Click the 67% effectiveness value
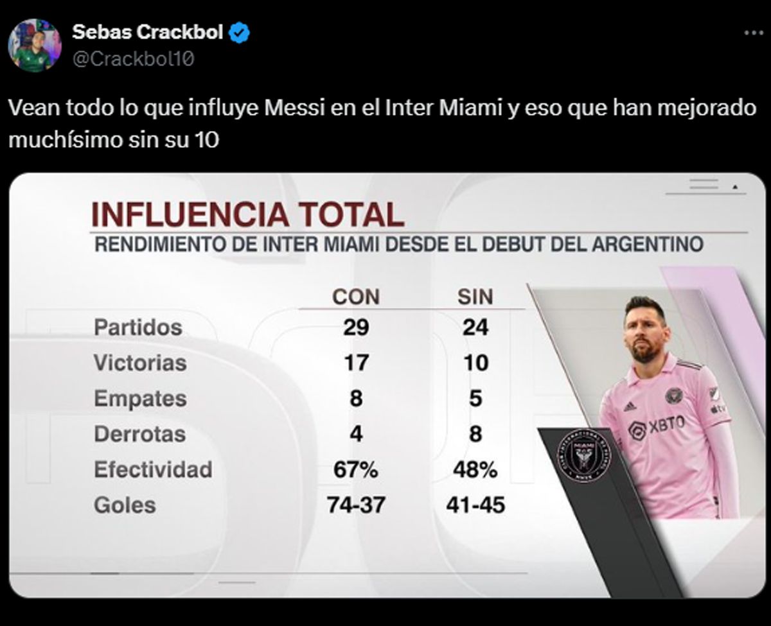The image size is (771, 626). 355,470
